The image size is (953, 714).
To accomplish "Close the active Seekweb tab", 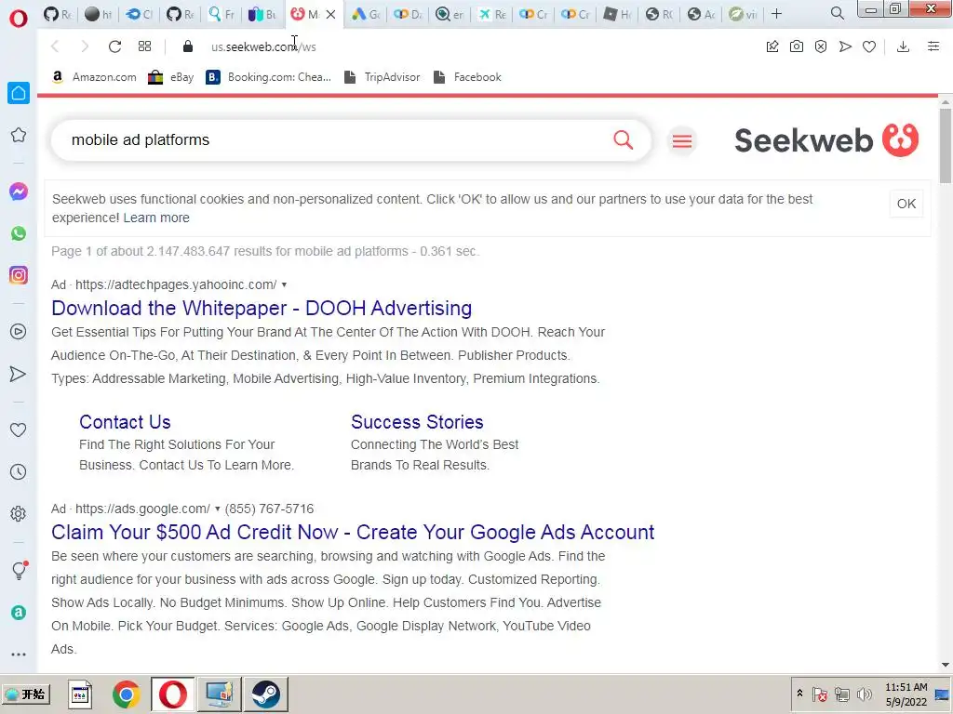I will pos(330,14).
